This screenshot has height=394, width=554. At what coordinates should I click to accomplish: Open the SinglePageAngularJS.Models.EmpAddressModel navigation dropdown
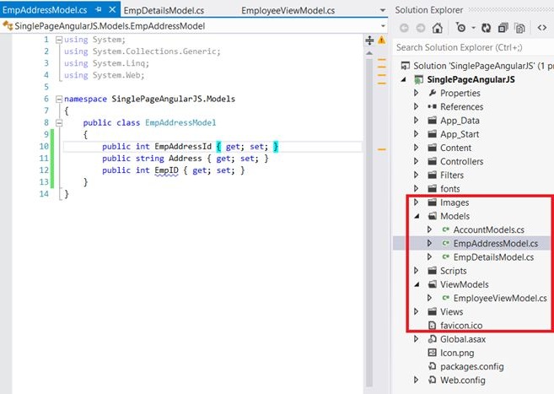(x=383, y=26)
